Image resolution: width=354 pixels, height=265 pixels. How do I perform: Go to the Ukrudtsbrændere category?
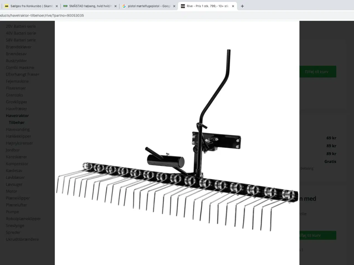[x=22, y=239]
